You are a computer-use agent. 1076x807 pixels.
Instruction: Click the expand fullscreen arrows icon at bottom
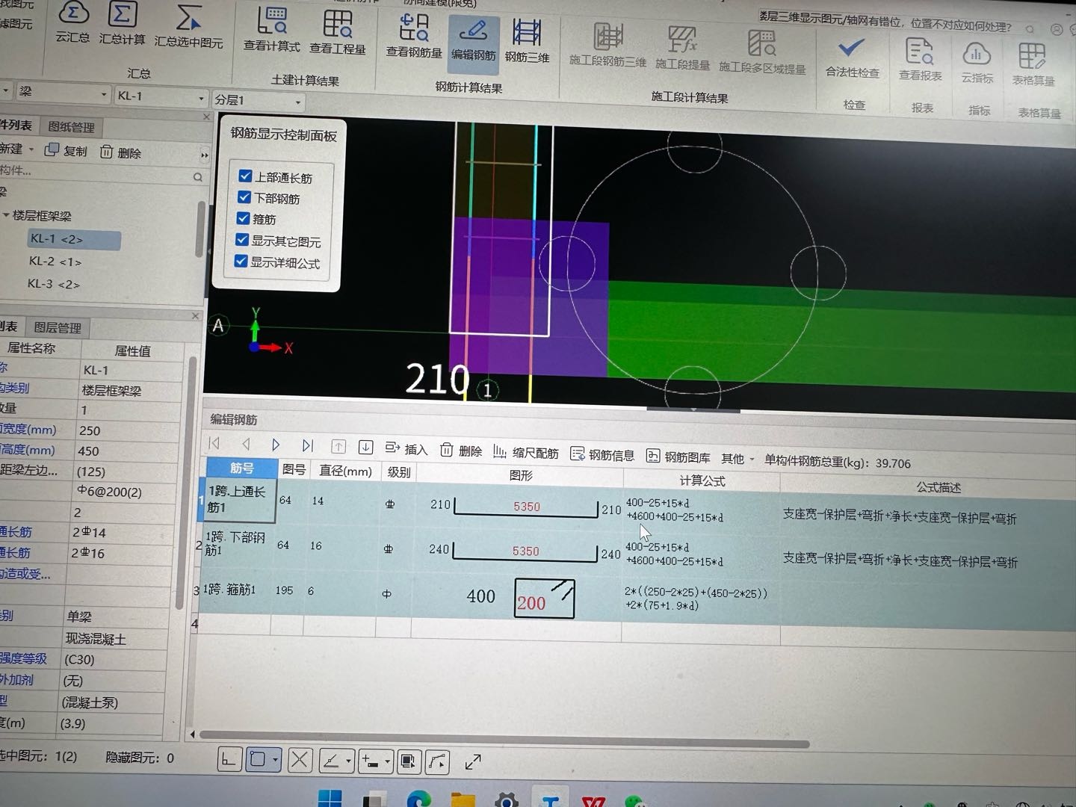point(472,762)
